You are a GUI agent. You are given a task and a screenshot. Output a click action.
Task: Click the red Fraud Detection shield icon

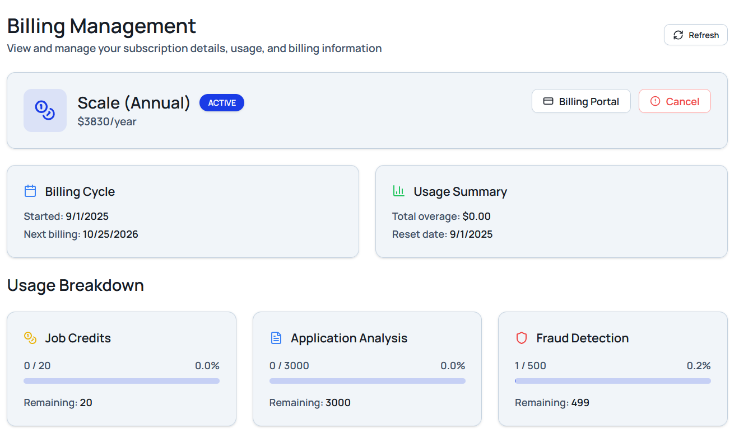(522, 338)
